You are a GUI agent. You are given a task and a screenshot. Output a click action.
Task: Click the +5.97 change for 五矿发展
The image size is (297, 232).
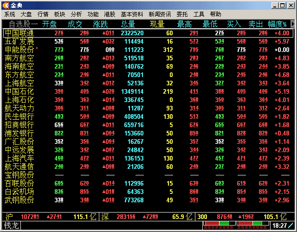(282, 41)
